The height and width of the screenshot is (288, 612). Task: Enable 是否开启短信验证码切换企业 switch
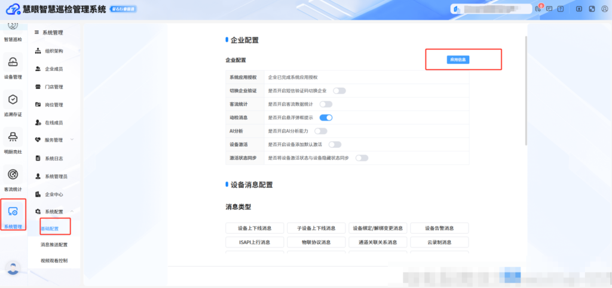pos(339,91)
